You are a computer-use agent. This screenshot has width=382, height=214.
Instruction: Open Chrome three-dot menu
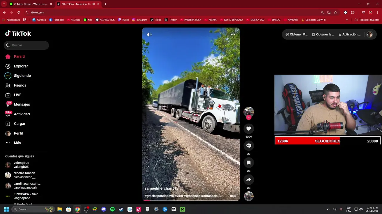378,12
